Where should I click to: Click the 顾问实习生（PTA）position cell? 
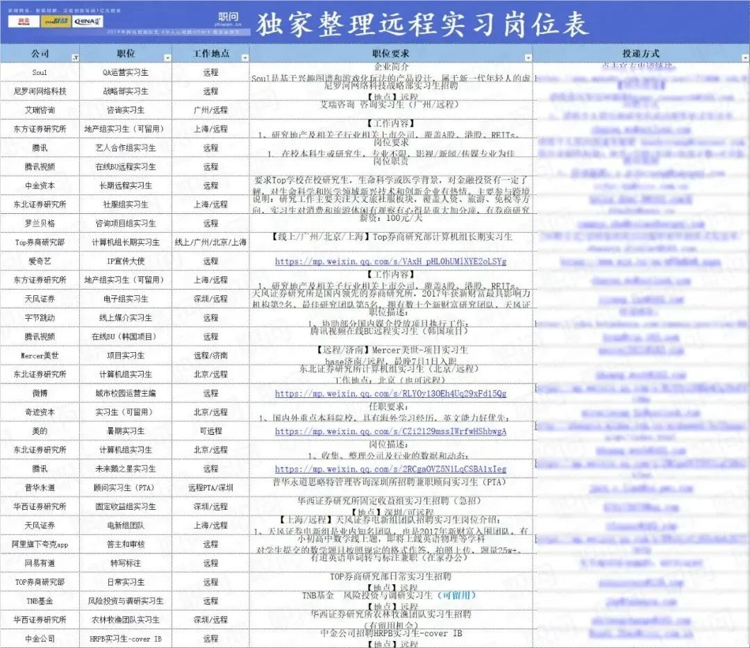pos(125,488)
